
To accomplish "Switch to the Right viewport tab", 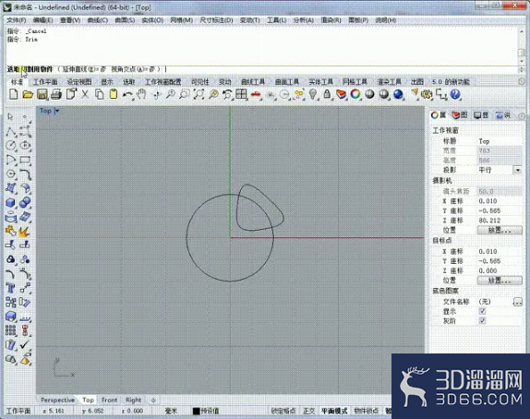I will tap(133, 400).
